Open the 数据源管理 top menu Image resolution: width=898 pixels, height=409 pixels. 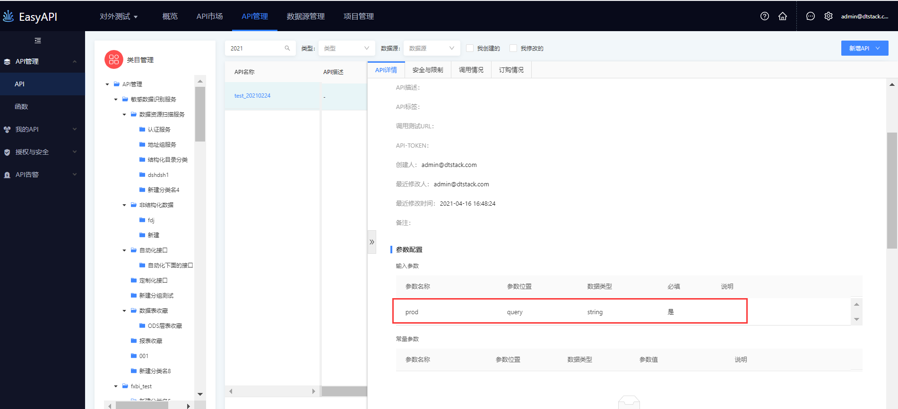pyautogui.click(x=305, y=17)
